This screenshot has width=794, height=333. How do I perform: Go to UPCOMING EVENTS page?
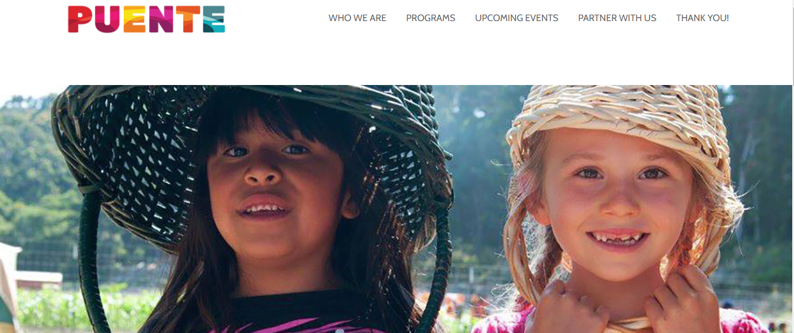517,18
